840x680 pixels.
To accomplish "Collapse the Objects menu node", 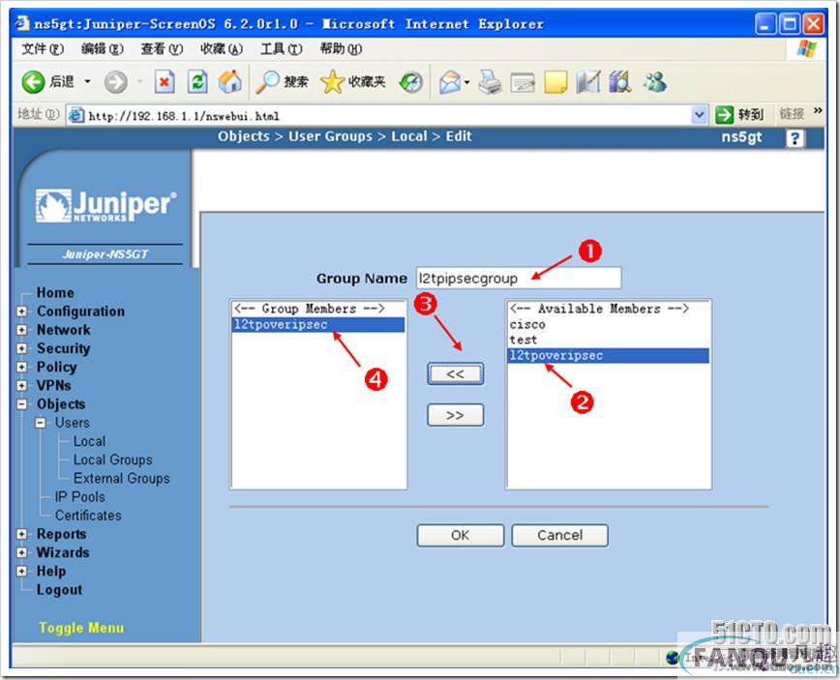I will 21,404.
